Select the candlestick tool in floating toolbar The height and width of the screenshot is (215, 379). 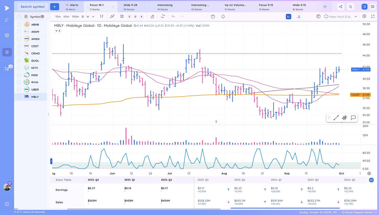[x=344, y=118]
